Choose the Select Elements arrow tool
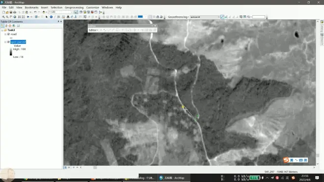The image size is (324, 182). point(47,17)
